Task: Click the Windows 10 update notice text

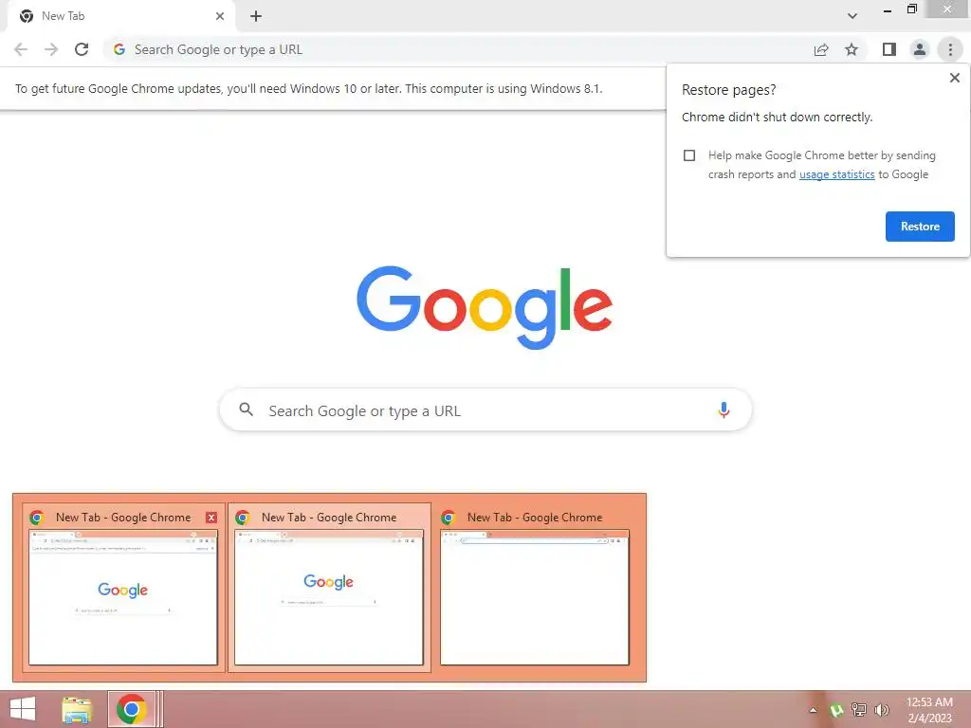Action: click(x=308, y=88)
